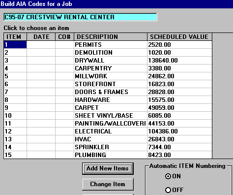Viewport: 233px width, 195px height.
Task: Click item number 2
Action: click(x=15, y=53)
